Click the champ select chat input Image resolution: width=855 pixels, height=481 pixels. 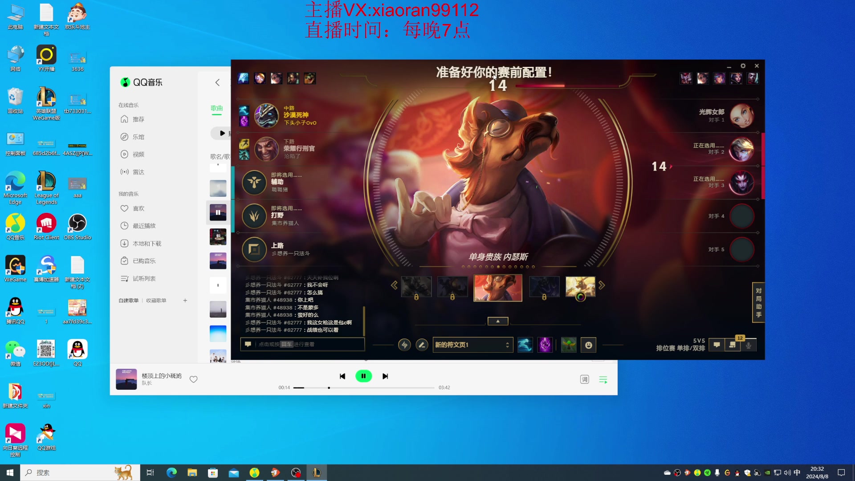coord(302,344)
